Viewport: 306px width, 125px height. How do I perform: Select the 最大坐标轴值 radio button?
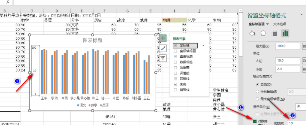[257, 99]
